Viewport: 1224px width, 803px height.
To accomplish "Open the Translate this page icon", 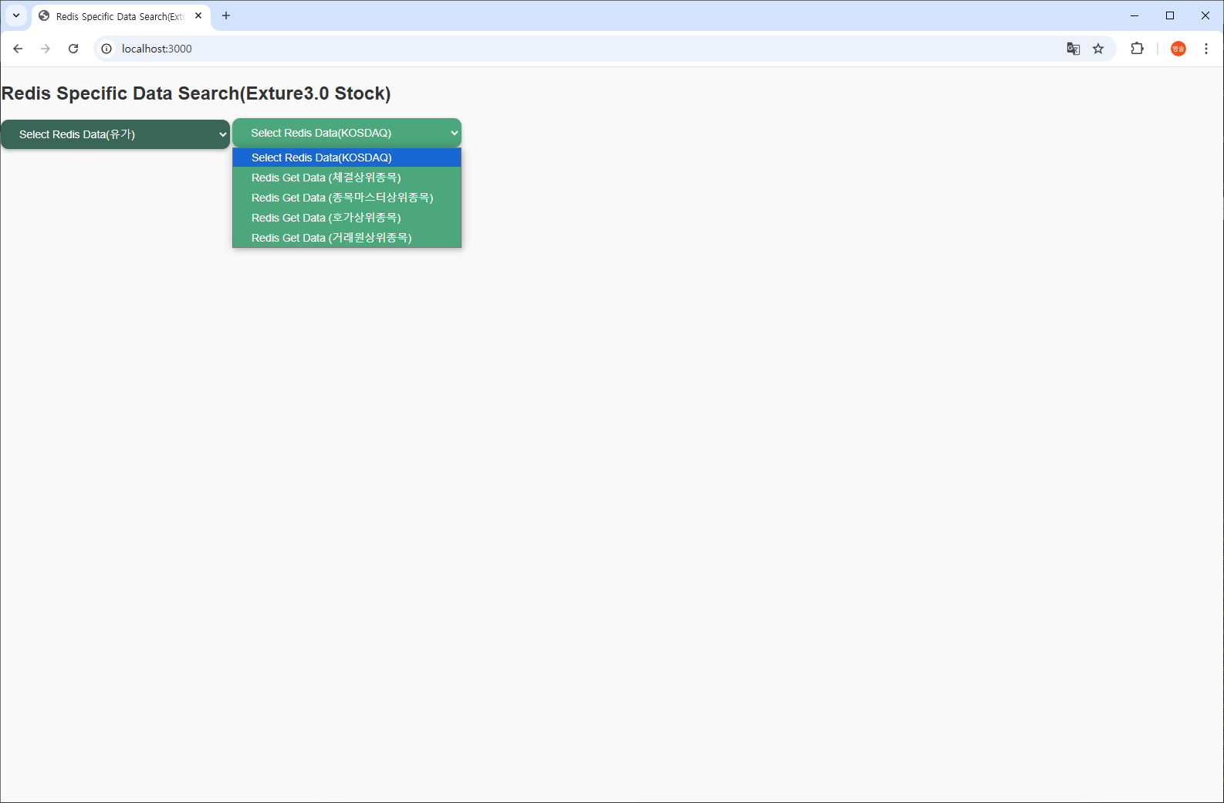I will (x=1074, y=49).
